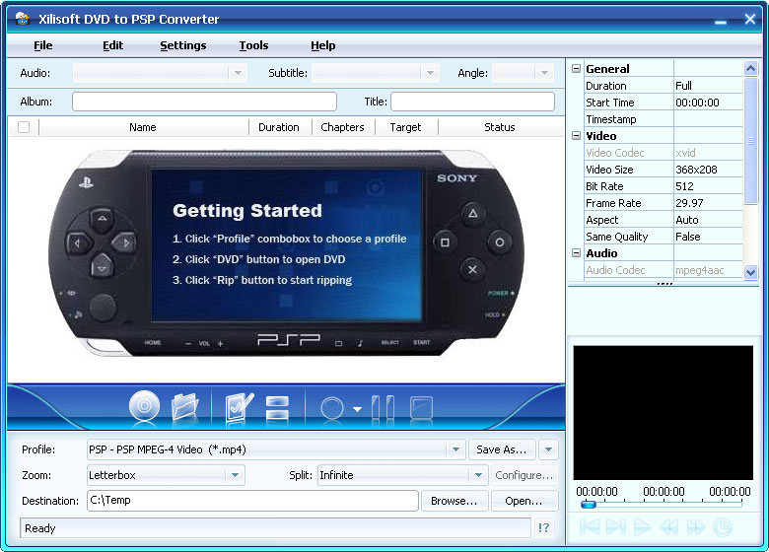Open the Help menu
The height and width of the screenshot is (552, 769).
[322, 45]
